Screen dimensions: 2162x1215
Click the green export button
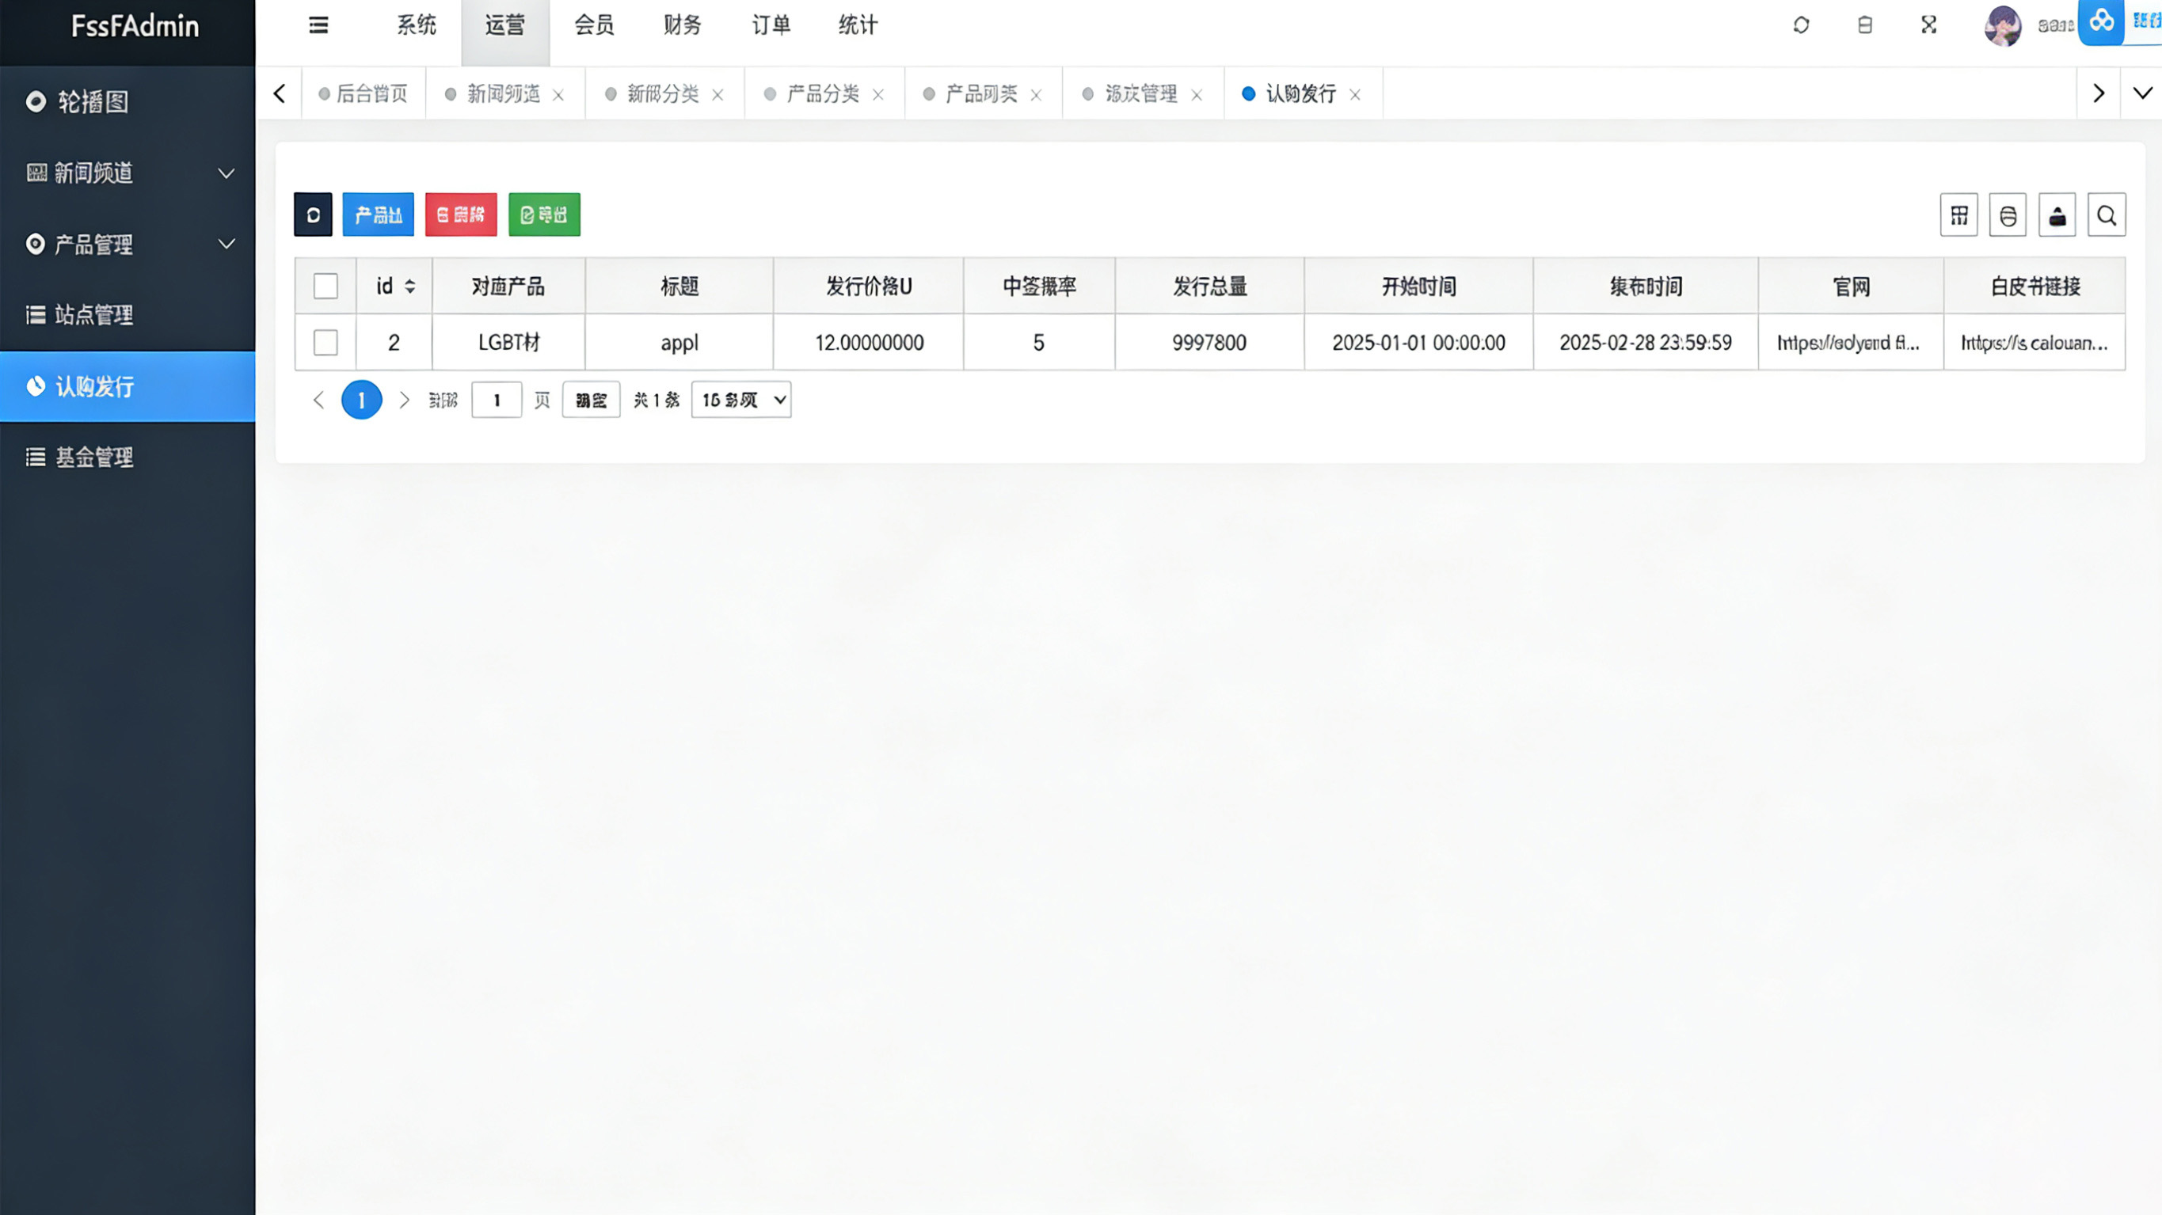point(544,215)
